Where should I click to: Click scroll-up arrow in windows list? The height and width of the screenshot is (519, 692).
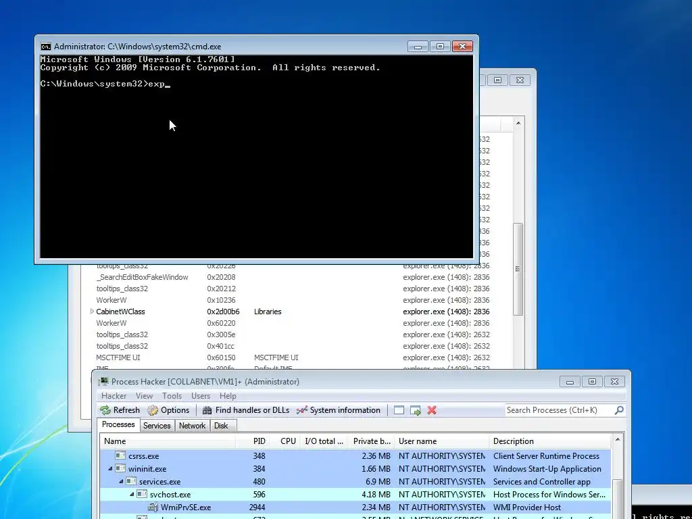point(518,123)
